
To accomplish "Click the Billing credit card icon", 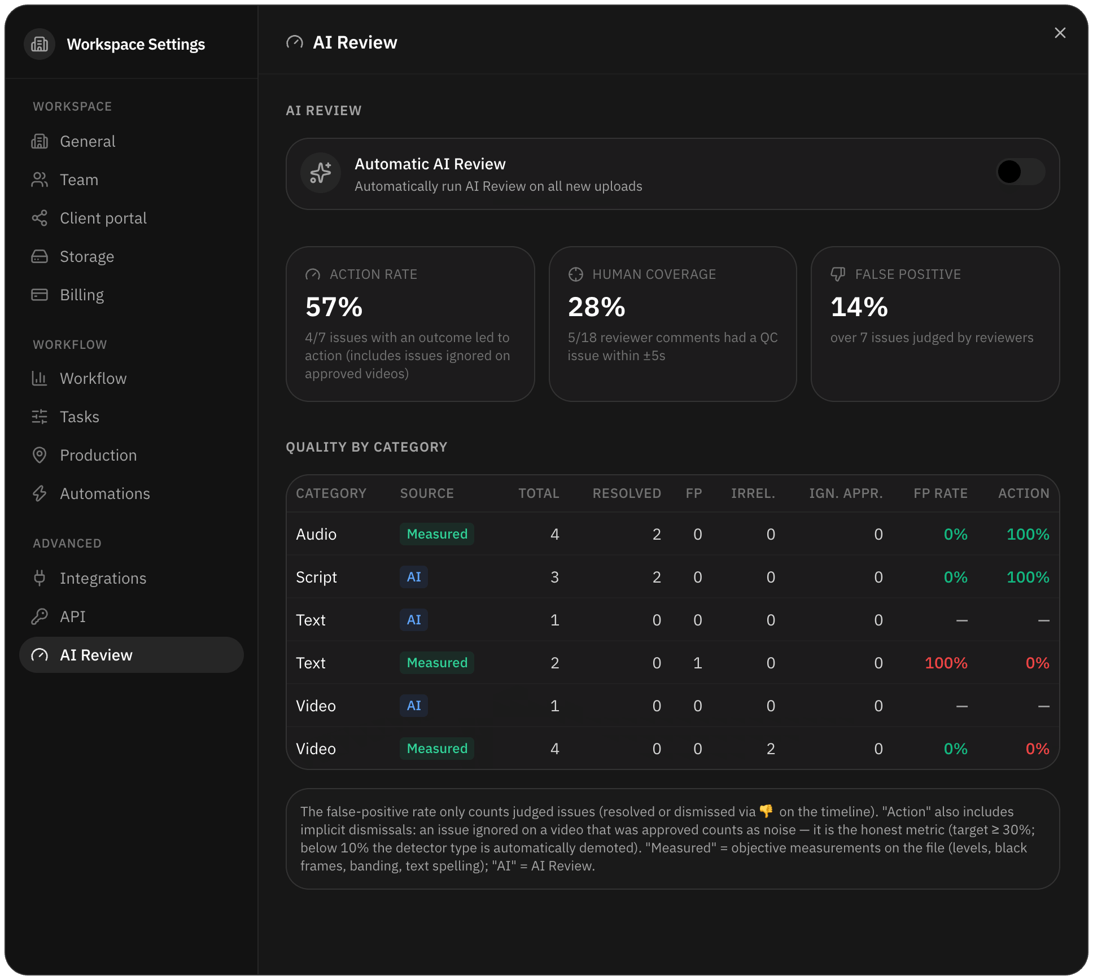I will 40,295.
